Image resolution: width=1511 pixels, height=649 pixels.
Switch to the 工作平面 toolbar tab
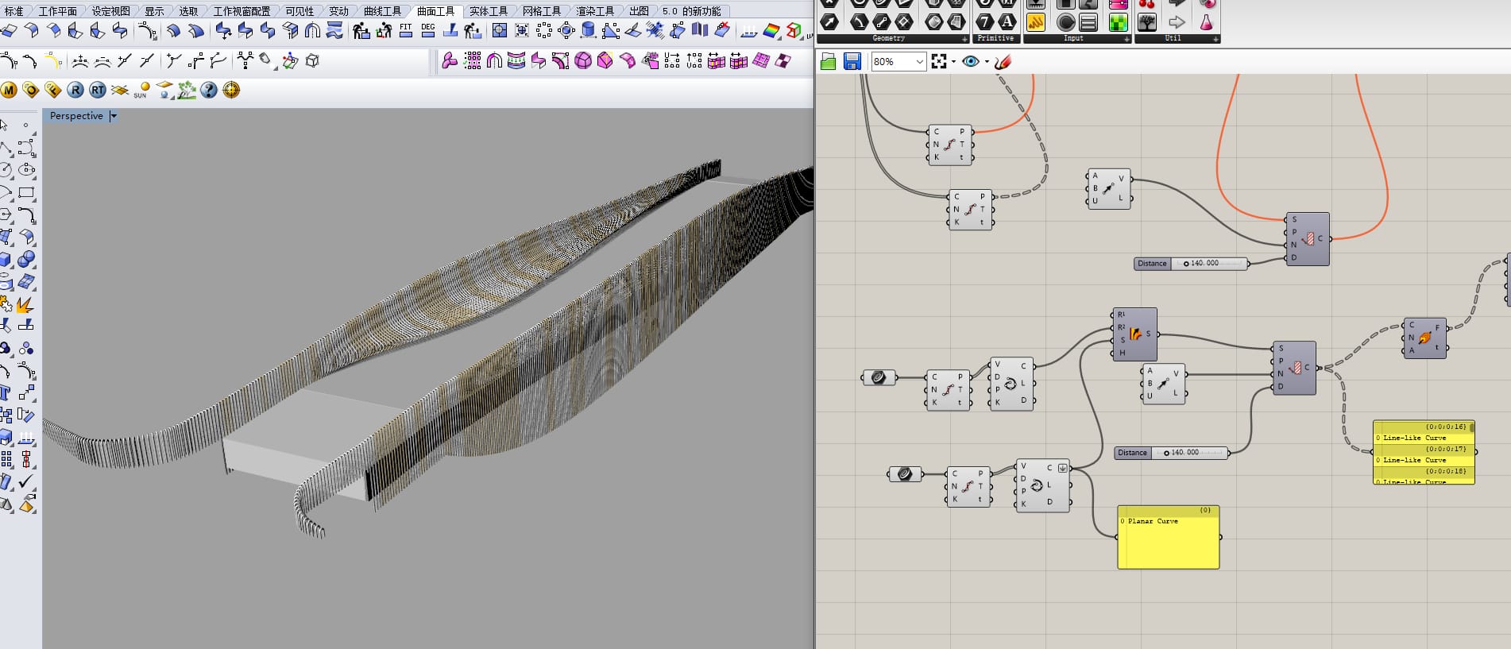[x=57, y=11]
